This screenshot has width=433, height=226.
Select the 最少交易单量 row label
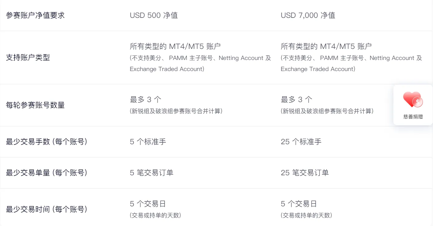(x=46, y=173)
